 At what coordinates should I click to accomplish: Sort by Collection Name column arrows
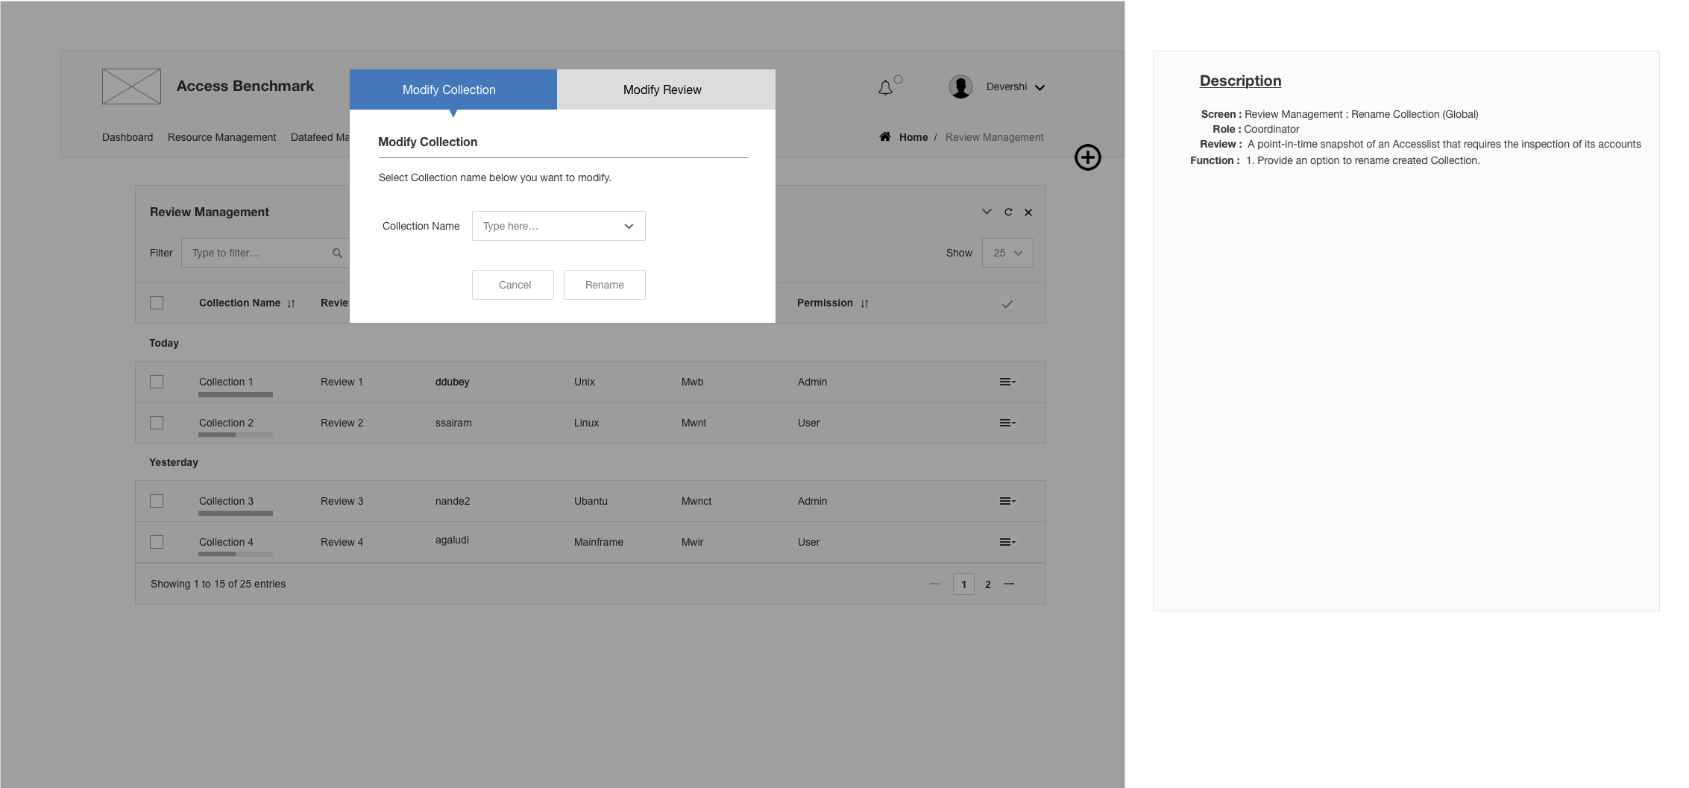click(291, 303)
